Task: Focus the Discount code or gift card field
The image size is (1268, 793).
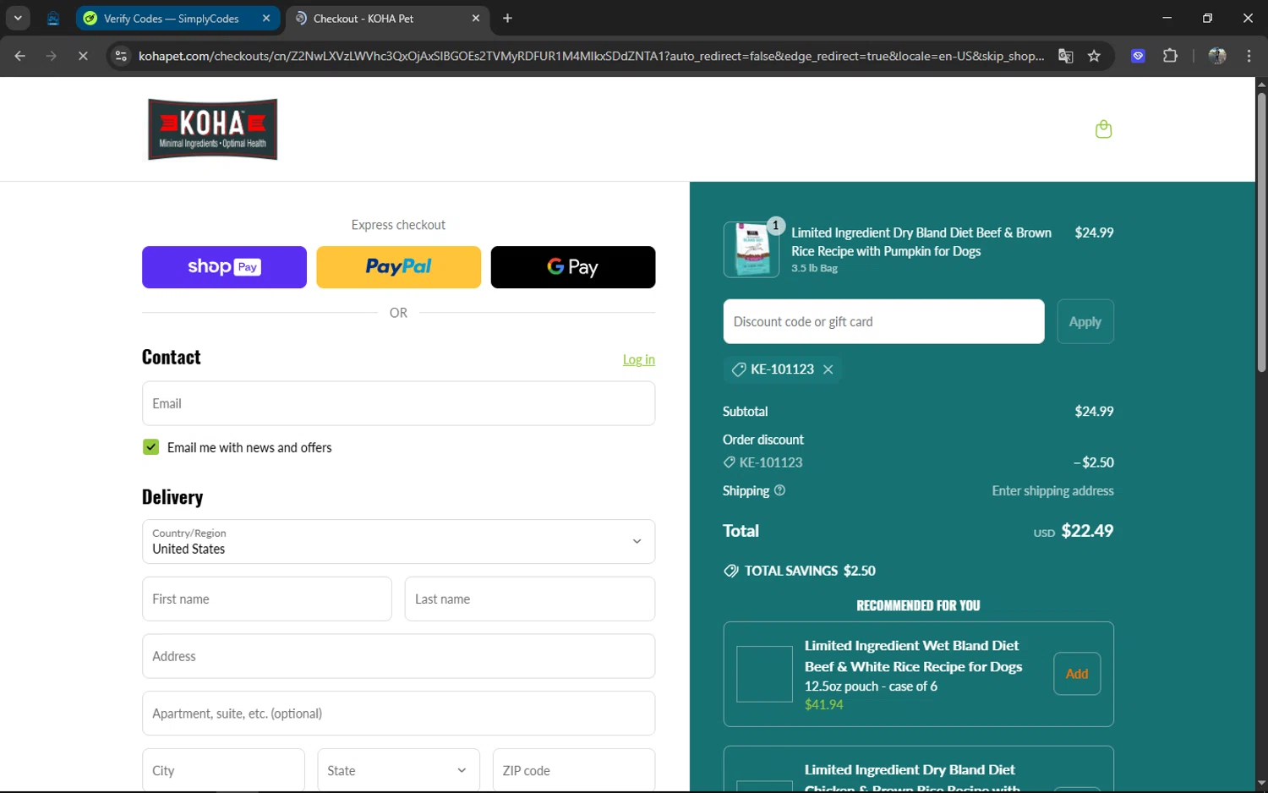Action: coord(883,321)
